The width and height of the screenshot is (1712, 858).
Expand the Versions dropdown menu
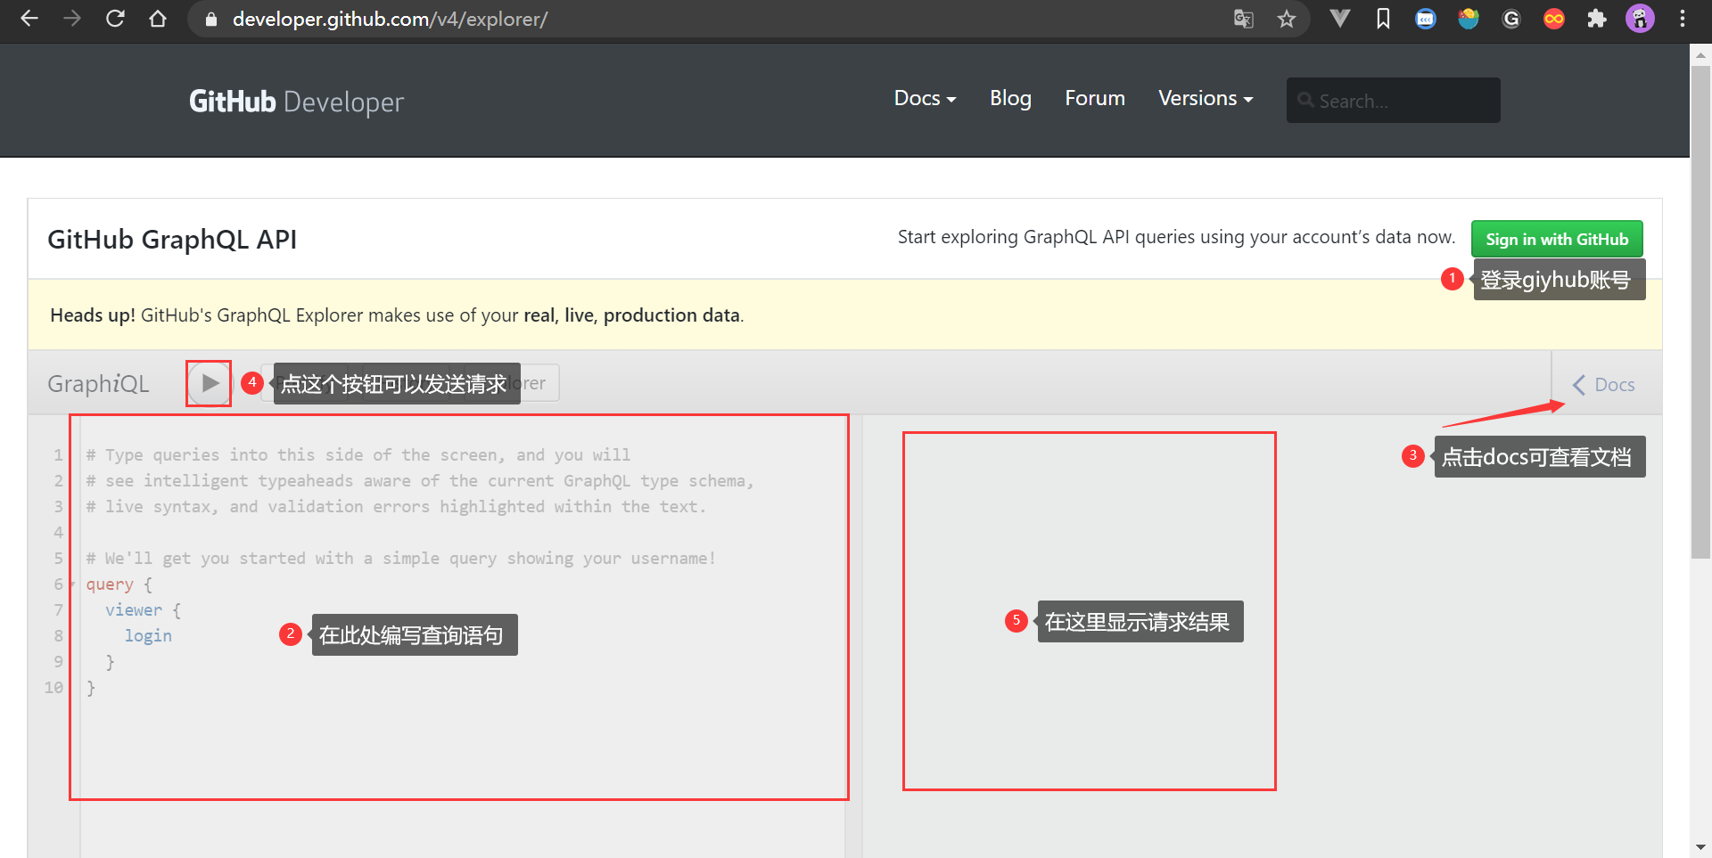click(x=1206, y=99)
